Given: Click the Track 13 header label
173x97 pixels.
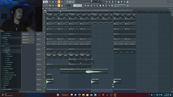Looking at the screenshot, I should click(x=39, y=74).
